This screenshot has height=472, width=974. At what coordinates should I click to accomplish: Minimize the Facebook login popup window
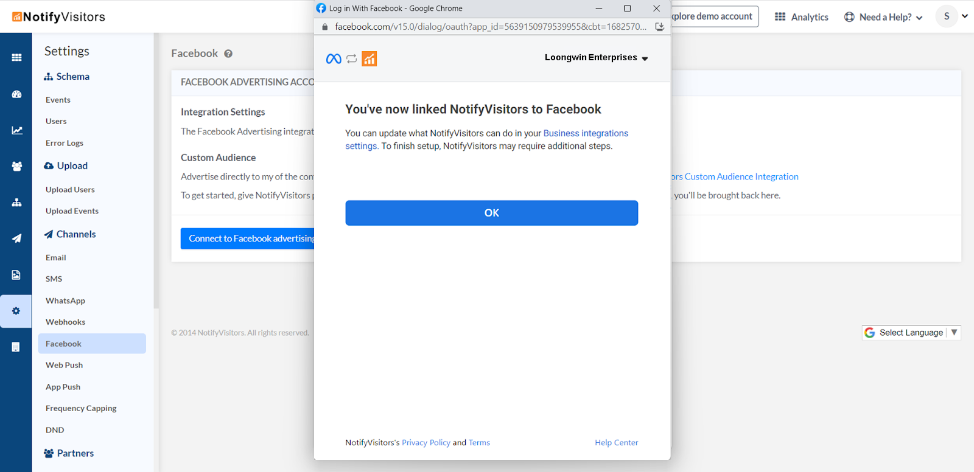[599, 9]
